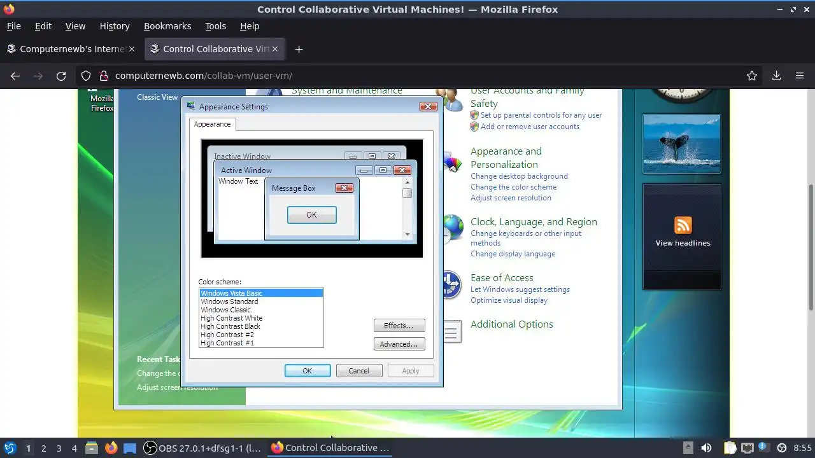Click the whale slideshow gadget thumbnail
The width and height of the screenshot is (815, 458).
[x=681, y=144]
